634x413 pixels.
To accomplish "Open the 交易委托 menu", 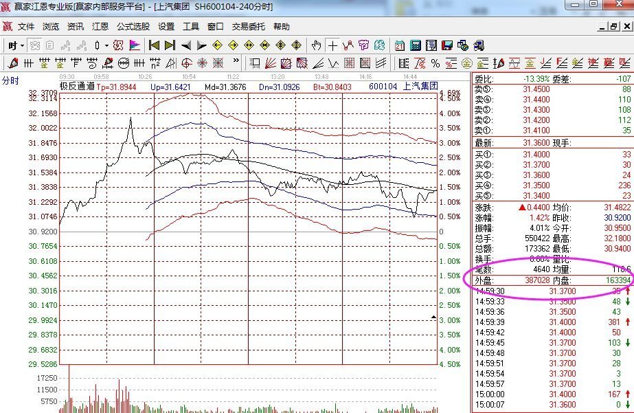I will pos(248,27).
